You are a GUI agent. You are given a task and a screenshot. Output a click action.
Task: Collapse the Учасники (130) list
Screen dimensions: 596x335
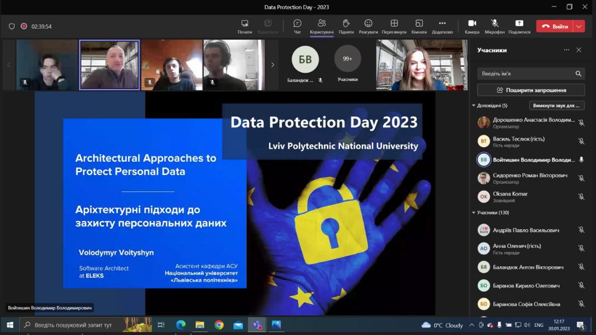474,213
